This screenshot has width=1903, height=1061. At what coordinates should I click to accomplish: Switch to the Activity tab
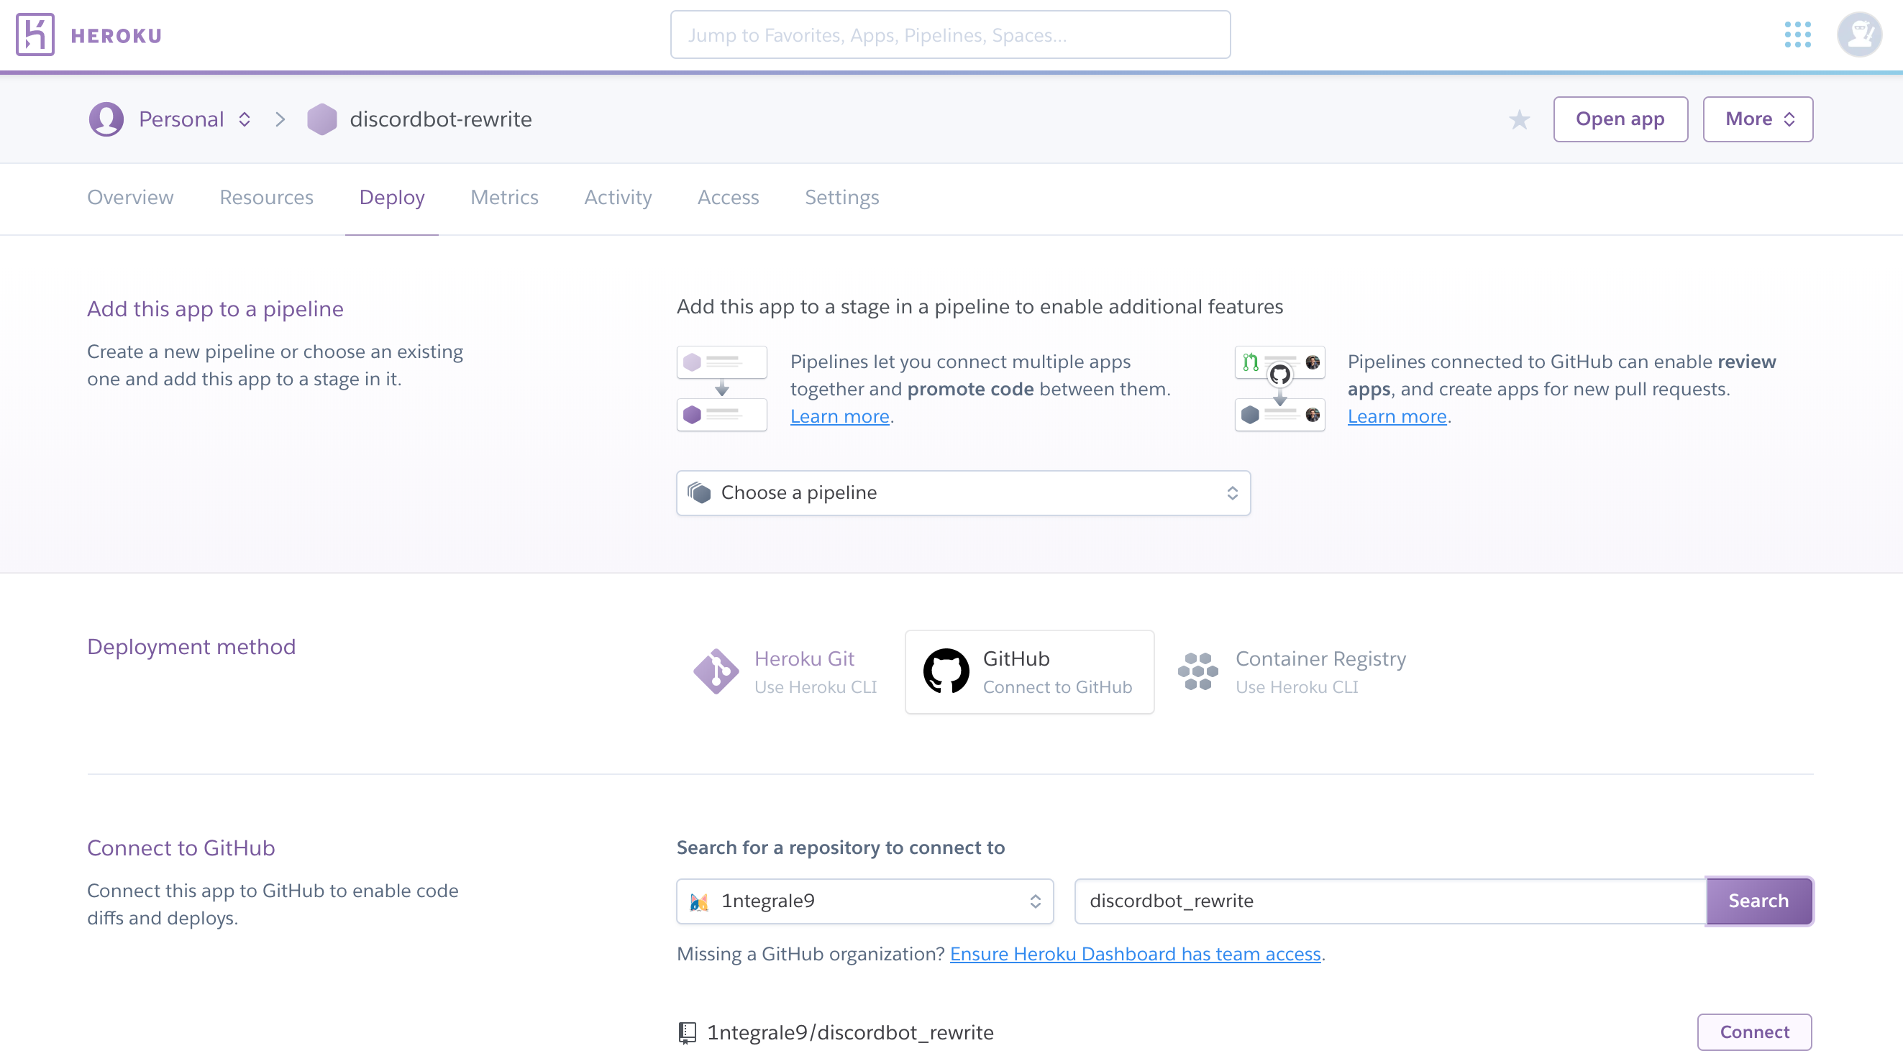pos(618,197)
